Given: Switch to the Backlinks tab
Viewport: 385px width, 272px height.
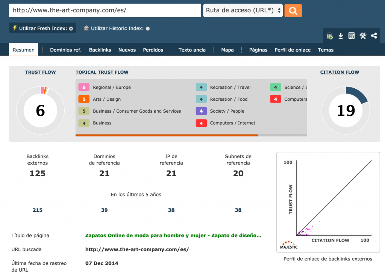Looking at the screenshot, I should (x=100, y=50).
